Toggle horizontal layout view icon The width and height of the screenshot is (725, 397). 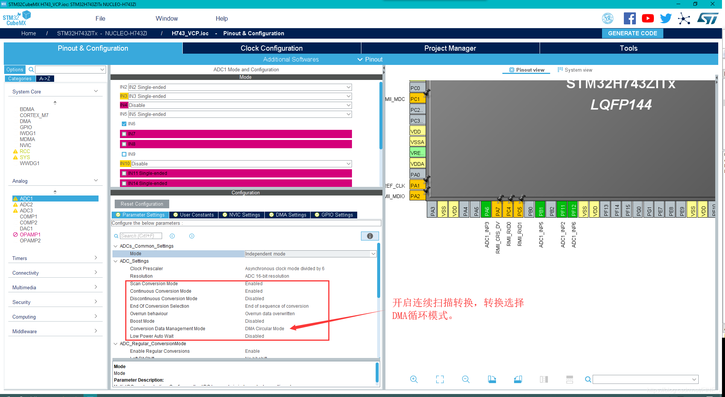coord(570,379)
